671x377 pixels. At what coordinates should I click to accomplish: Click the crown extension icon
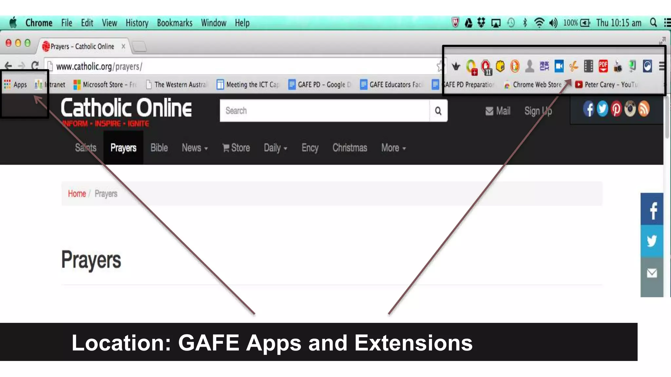tap(456, 66)
